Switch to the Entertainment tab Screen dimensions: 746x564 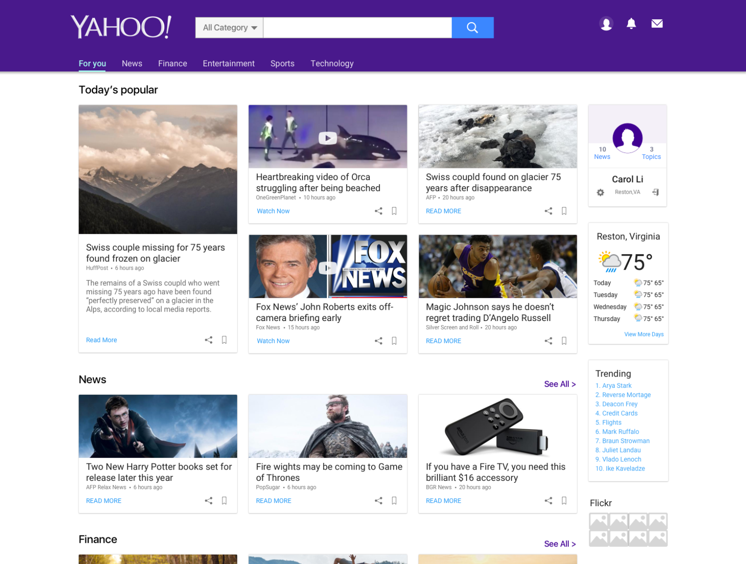[229, 63]
